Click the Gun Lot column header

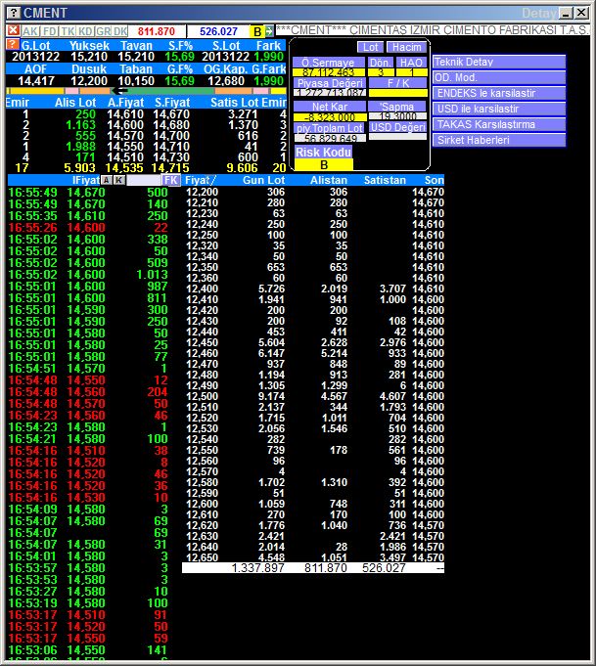(x=263, y=180)
